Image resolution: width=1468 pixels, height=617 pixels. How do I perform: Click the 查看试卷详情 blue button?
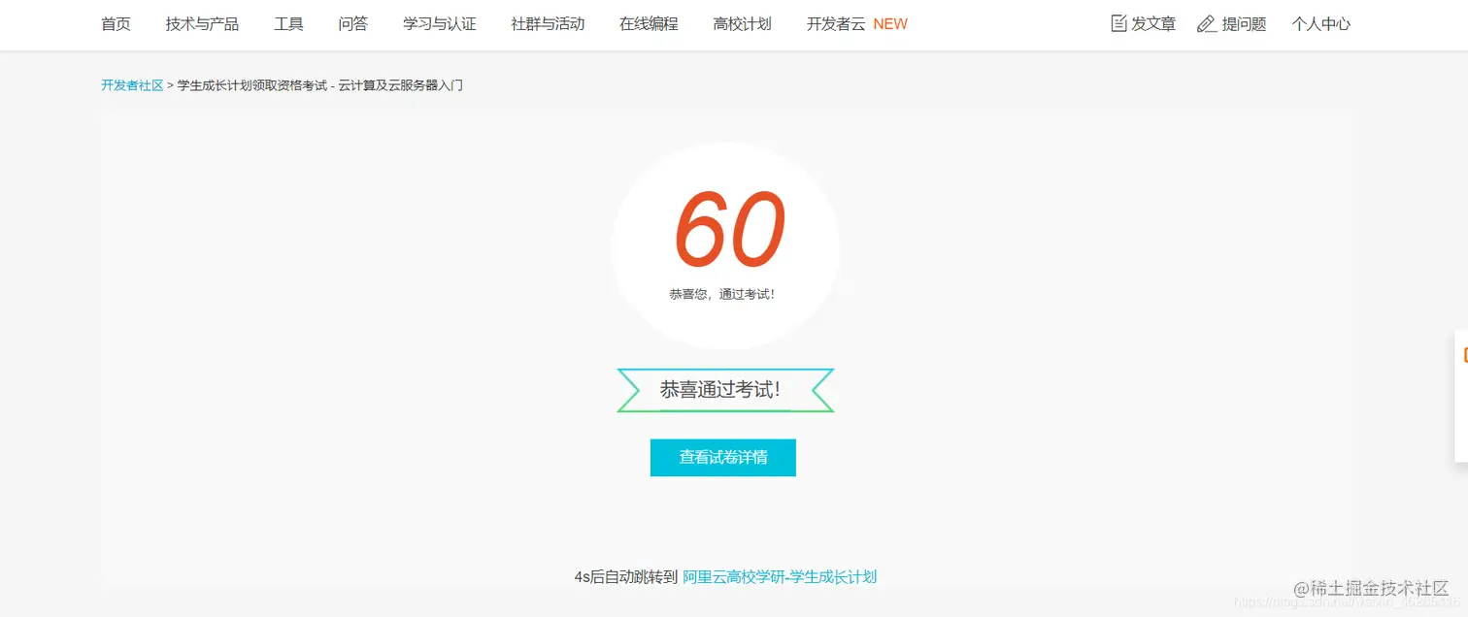click(722, 457)
